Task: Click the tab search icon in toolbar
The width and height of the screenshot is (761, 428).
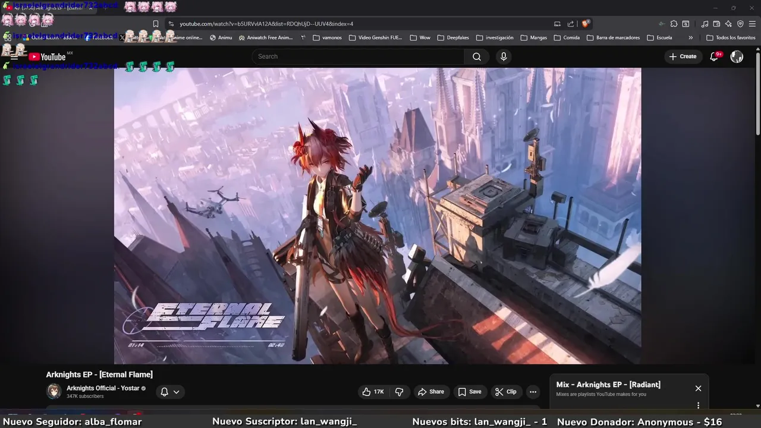Action: coord(685,24)
